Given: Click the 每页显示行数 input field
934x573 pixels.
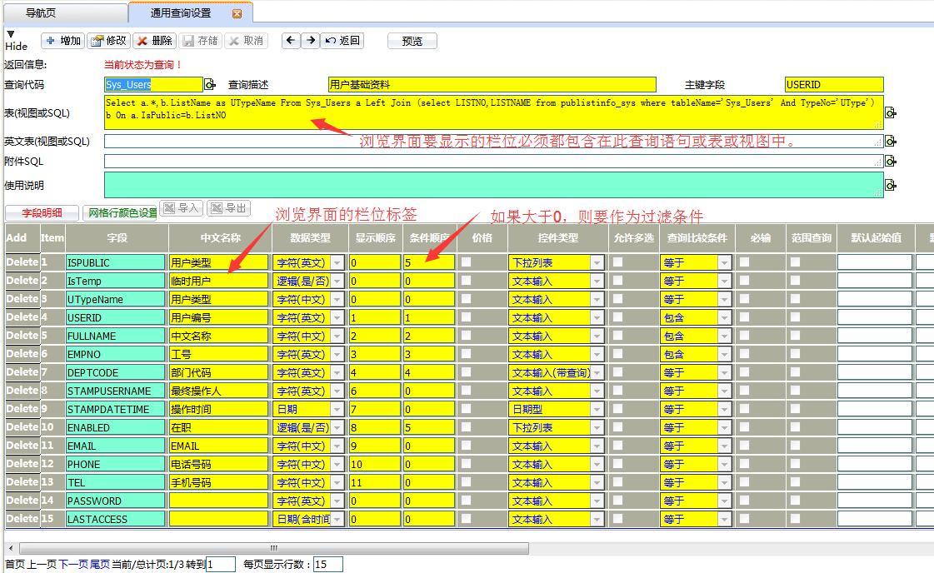Looking at the screenshot, I should pyautogui.click(x=327, y=565).
